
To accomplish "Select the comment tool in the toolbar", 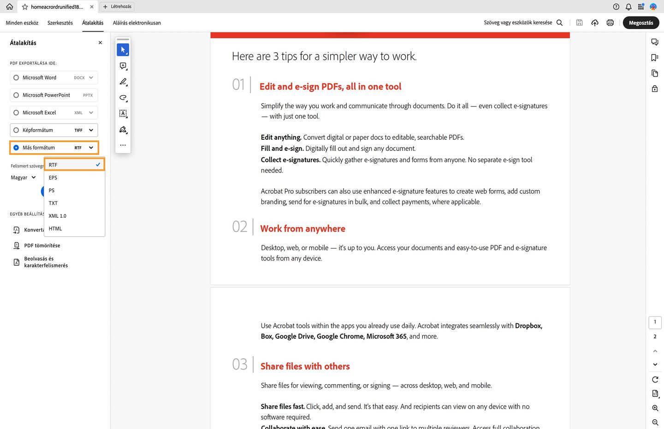I will (123, 66).
